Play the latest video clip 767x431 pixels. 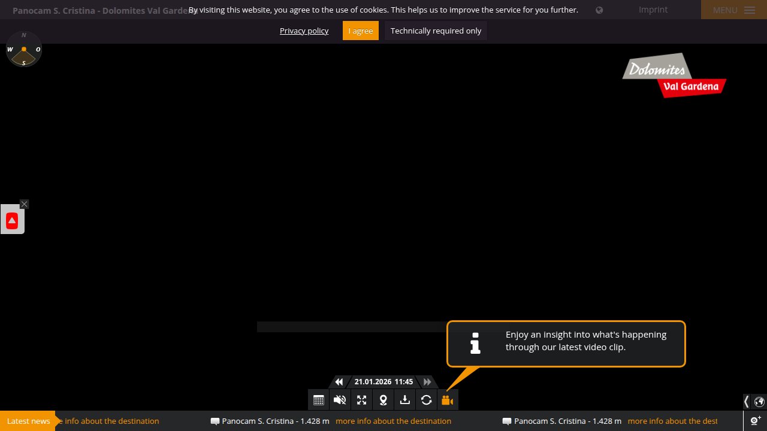[x=447, y=400]
